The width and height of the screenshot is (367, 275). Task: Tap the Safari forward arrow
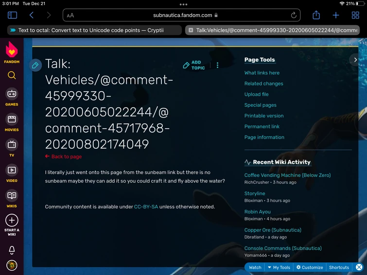(49, 15)
